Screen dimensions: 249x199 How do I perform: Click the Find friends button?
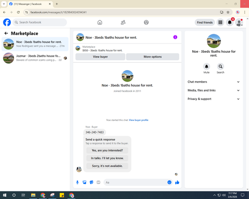205,22
